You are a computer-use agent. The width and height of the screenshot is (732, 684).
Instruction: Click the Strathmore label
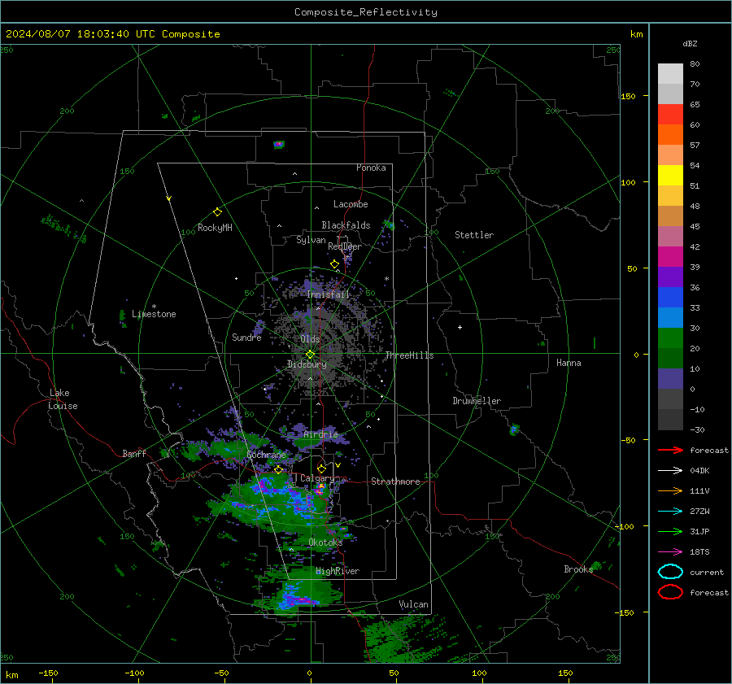point(395,481)
